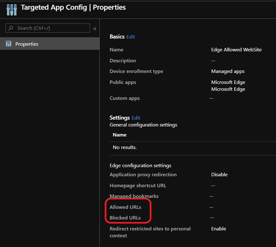Click the Targeted App Config header icon
The image size is (276, 247).
click(11, 9)
